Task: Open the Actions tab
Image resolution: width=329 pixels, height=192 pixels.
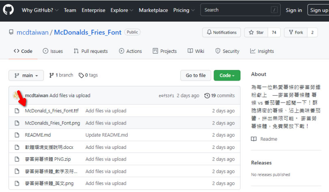Action: (130, 51)
